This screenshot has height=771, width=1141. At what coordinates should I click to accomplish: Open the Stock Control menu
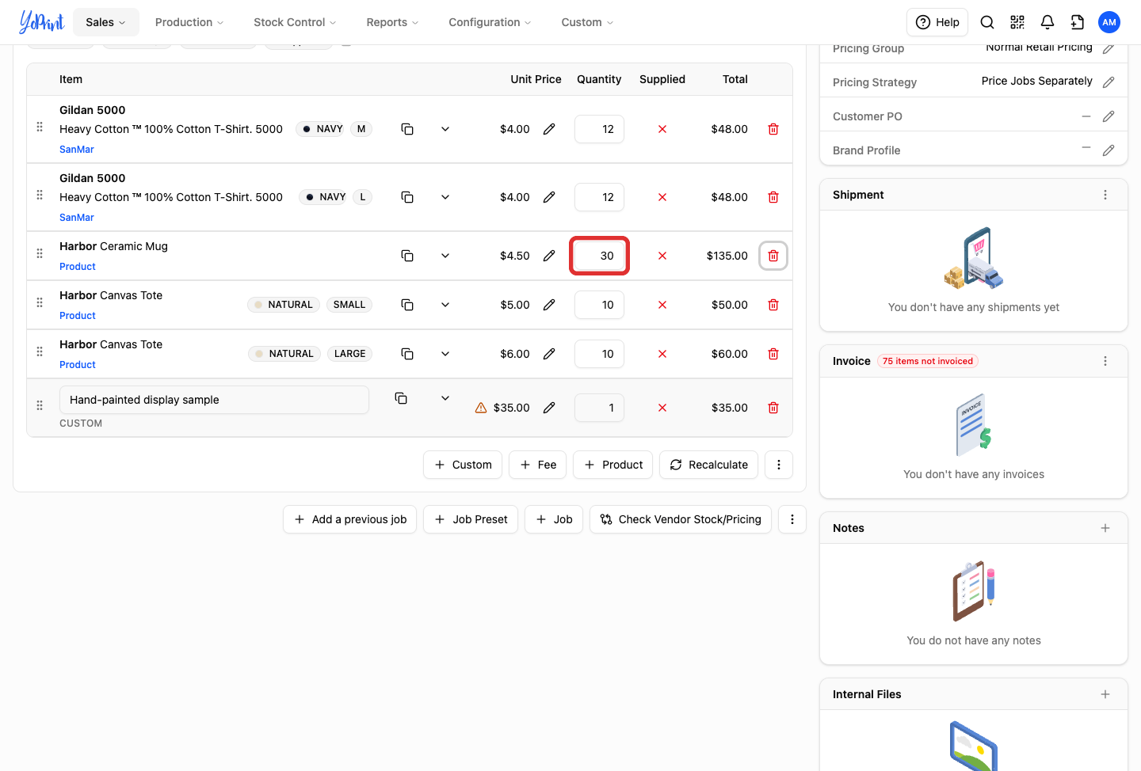pyautogui.click(x=295, y=22)
